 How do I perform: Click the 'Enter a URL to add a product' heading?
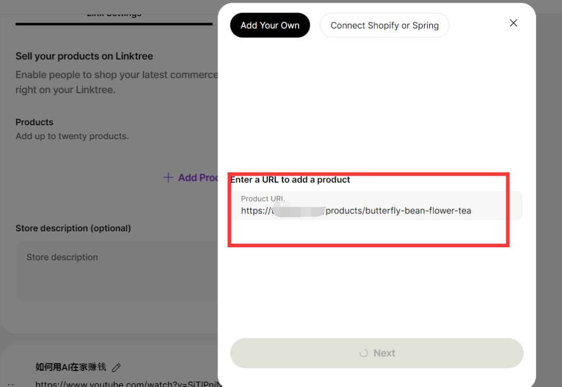click(x=290, y=180)
